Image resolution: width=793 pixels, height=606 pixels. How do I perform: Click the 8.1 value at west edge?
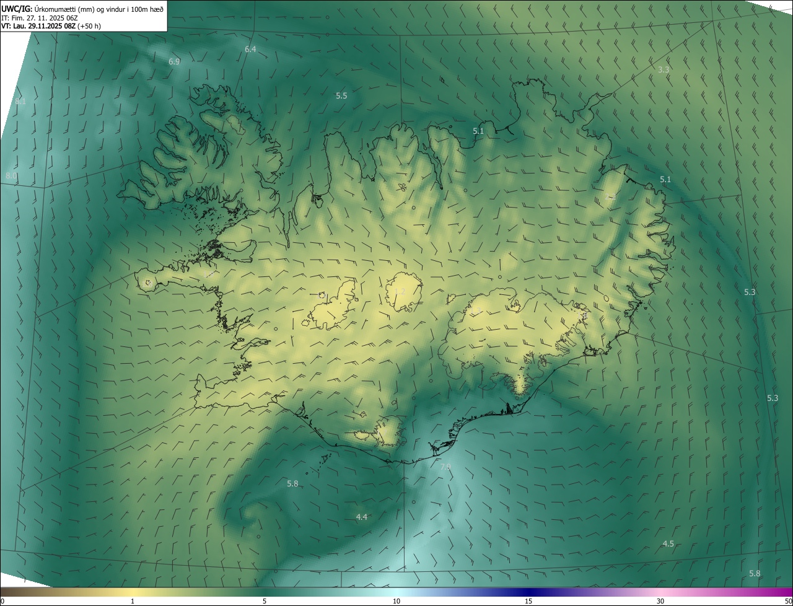point(20,102)
